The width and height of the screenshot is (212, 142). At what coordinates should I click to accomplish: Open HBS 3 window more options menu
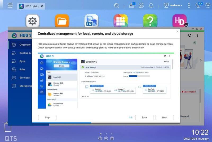[197, 35]
